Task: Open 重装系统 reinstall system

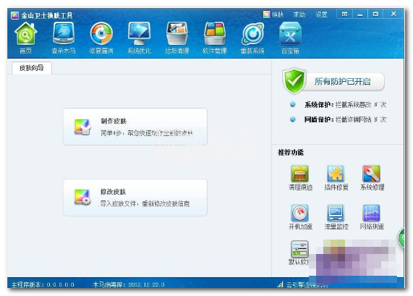Action: (x=252, y=38)
